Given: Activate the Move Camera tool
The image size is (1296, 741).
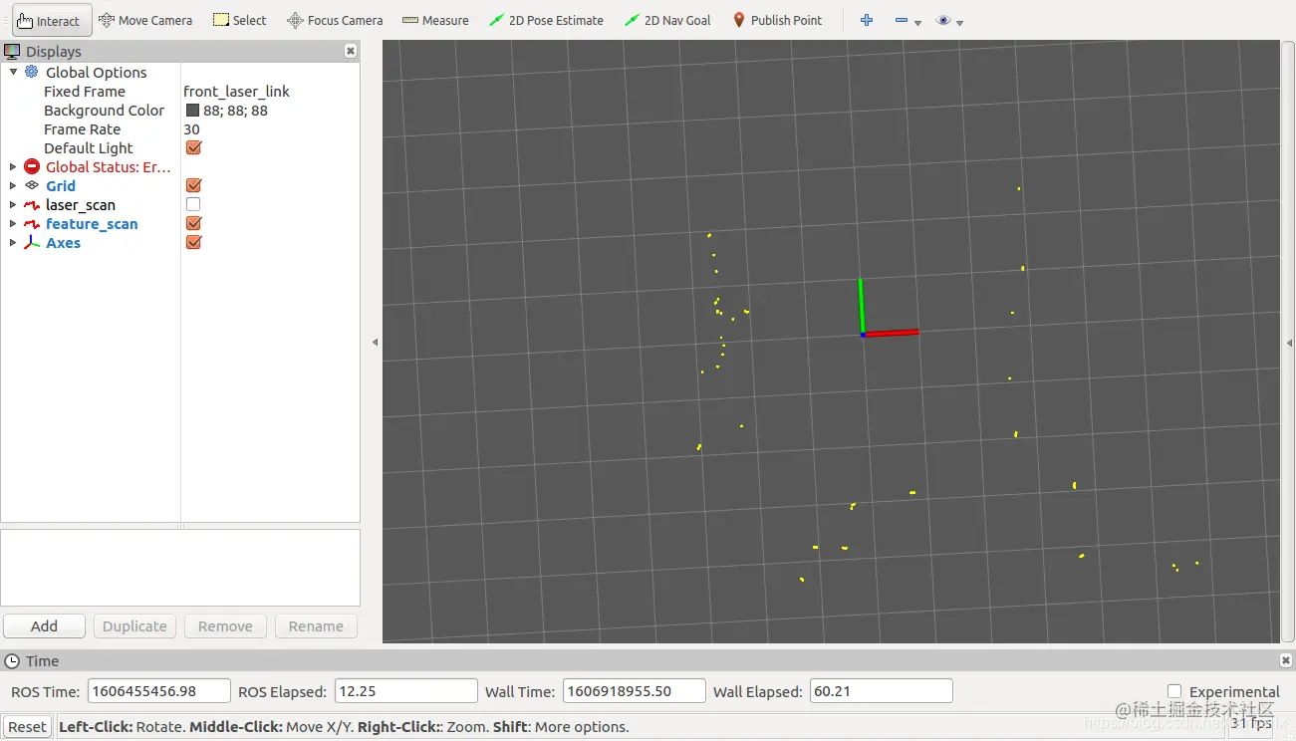Looking at the screenshot, I should coord(145,20).
